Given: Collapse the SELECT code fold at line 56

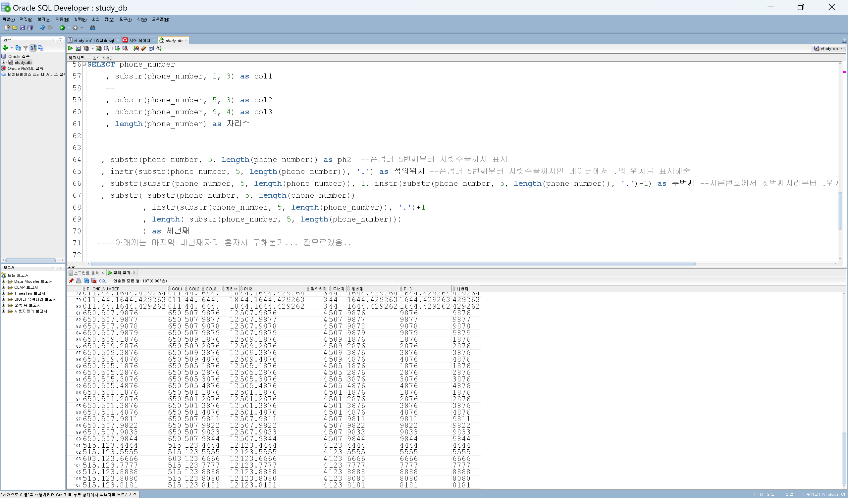Looking at the screenshot, I should 84,64.
